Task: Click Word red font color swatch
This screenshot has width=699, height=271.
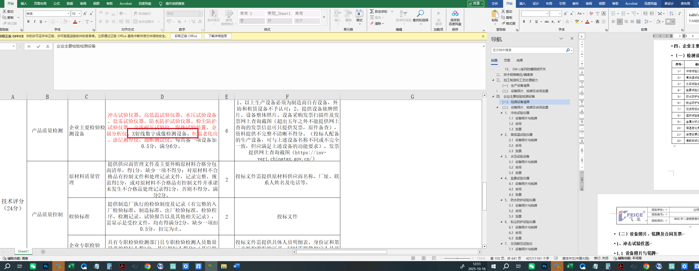Action: [587, 22]
